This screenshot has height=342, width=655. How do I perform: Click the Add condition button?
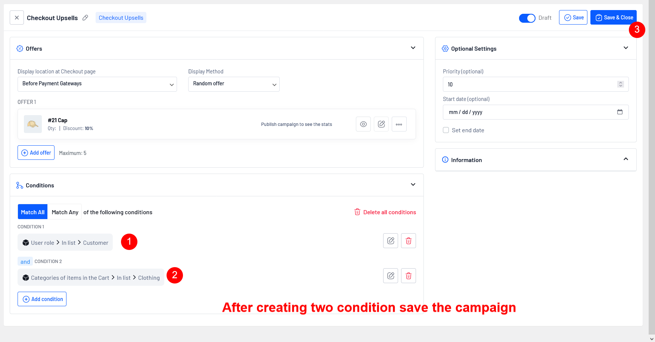[42, 299]
